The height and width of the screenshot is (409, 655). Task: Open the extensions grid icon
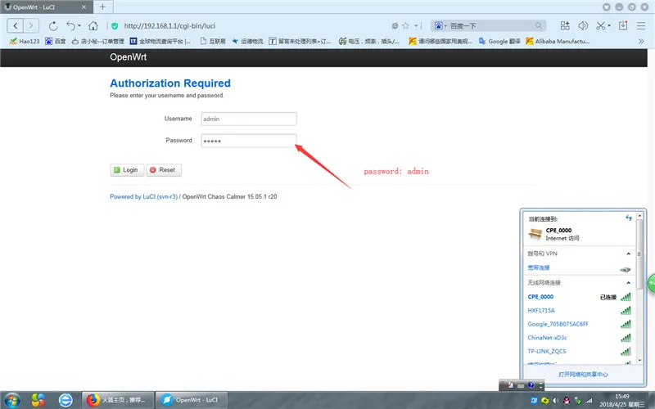click(x=565, y=26)
